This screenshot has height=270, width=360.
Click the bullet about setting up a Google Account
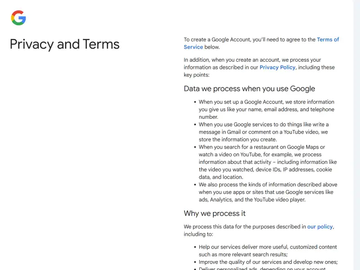266,109
